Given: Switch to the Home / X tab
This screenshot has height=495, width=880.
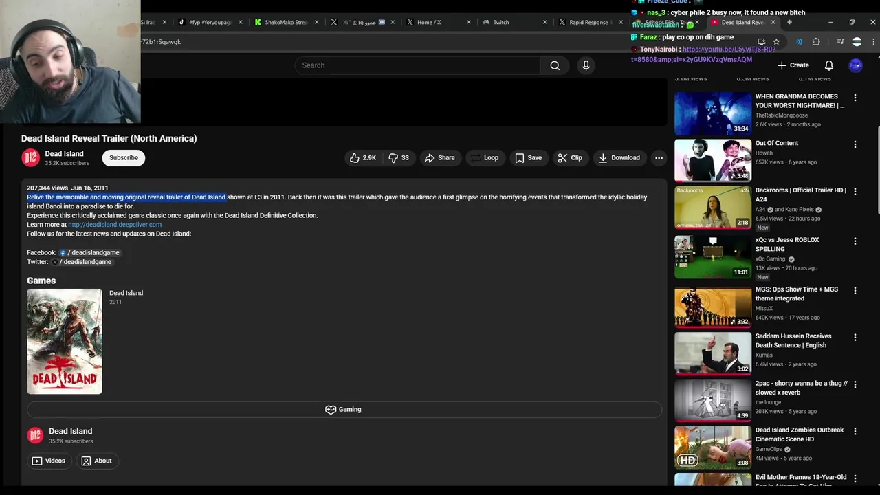Looking at the screenshot, I should [x=438, y=22].
